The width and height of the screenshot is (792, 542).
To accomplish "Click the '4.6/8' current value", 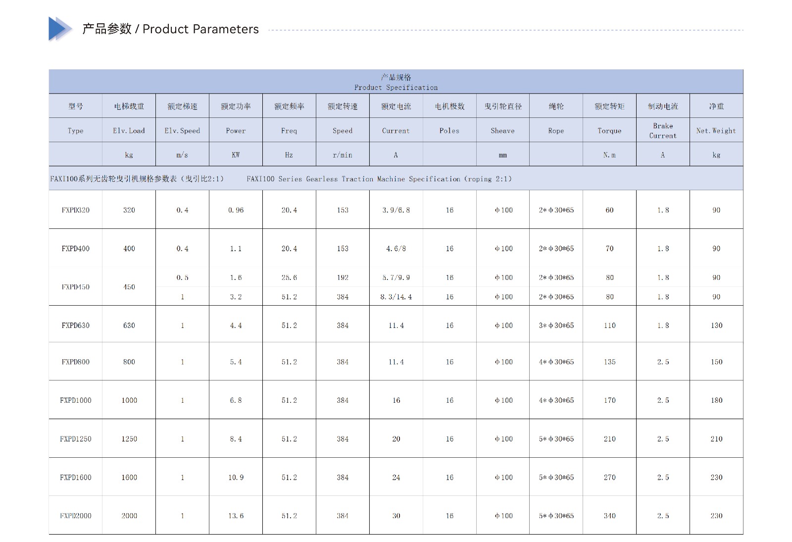I will coord(396,249).
